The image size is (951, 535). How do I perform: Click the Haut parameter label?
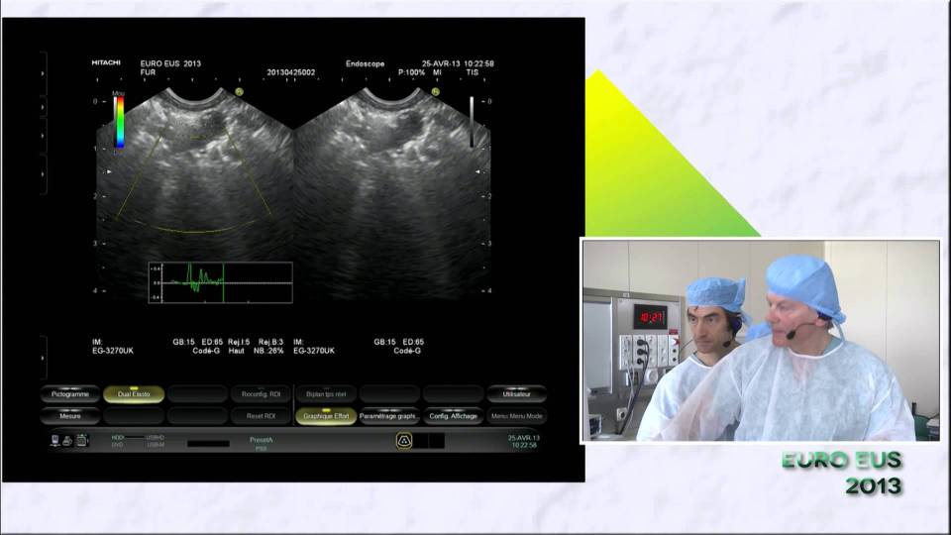237,351
